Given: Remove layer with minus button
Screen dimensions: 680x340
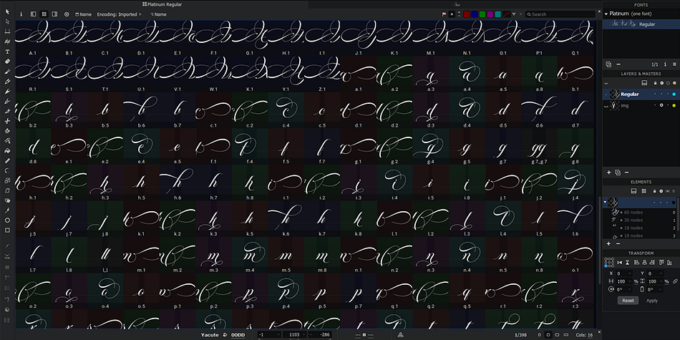Looking at the screenshot, I should (x=626, y=173).
